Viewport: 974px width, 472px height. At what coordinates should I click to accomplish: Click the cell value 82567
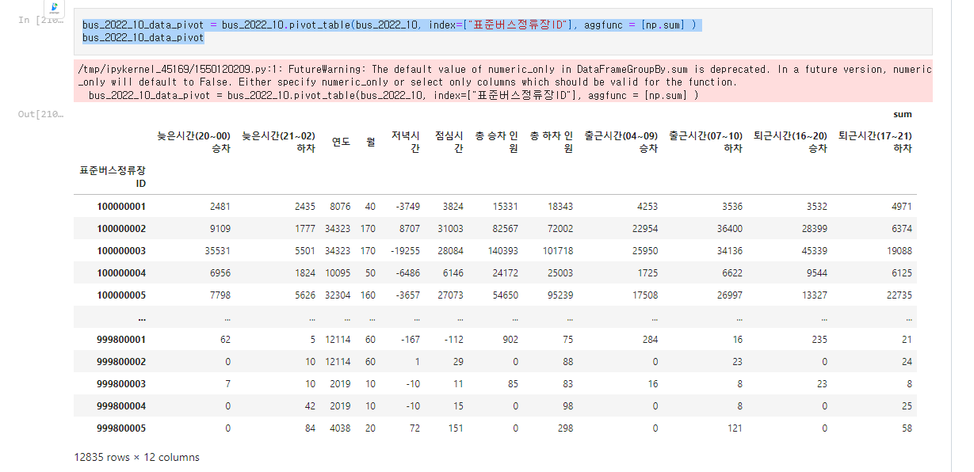[505, 229]
